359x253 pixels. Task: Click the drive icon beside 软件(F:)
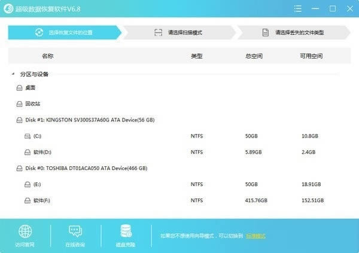28,200
